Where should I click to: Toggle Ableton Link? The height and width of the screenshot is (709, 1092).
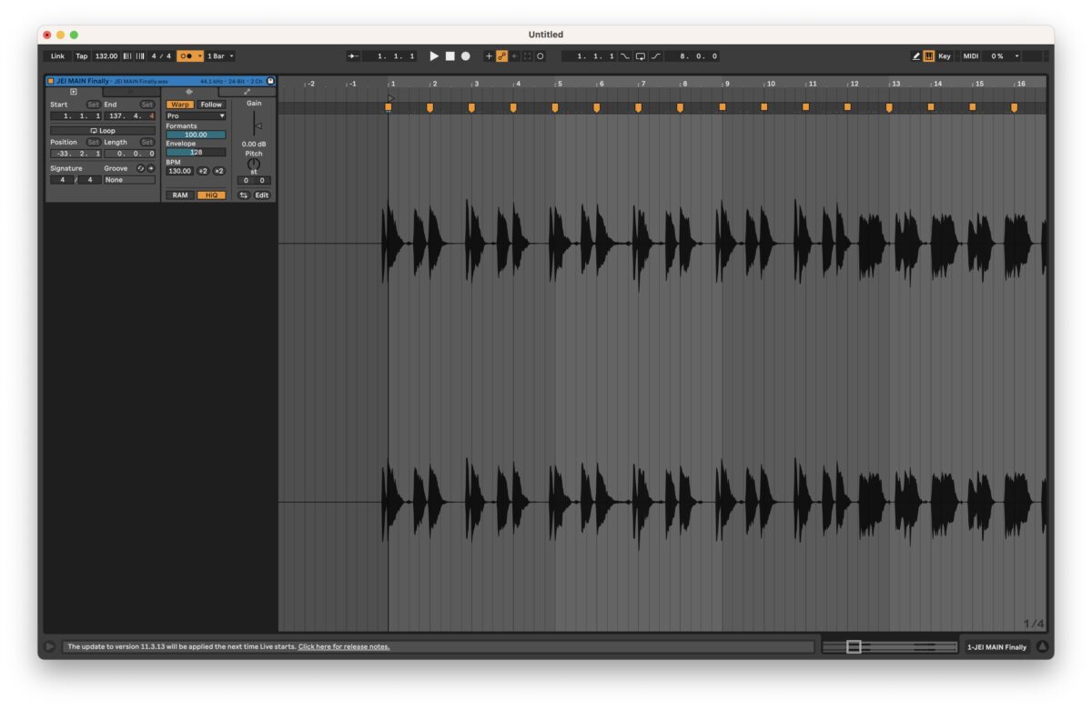pyautogui.click(x=57, y=56)
